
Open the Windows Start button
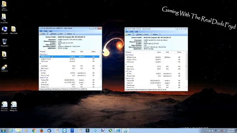(3, 130)
